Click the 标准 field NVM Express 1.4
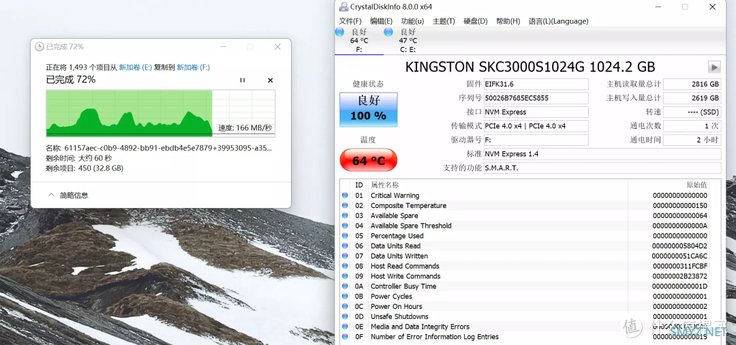Screen dimensions: 736x345 point(602,154)
